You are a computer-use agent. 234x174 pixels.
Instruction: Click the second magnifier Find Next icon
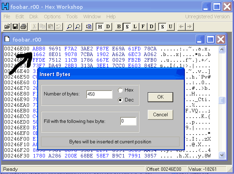[78, 27]
